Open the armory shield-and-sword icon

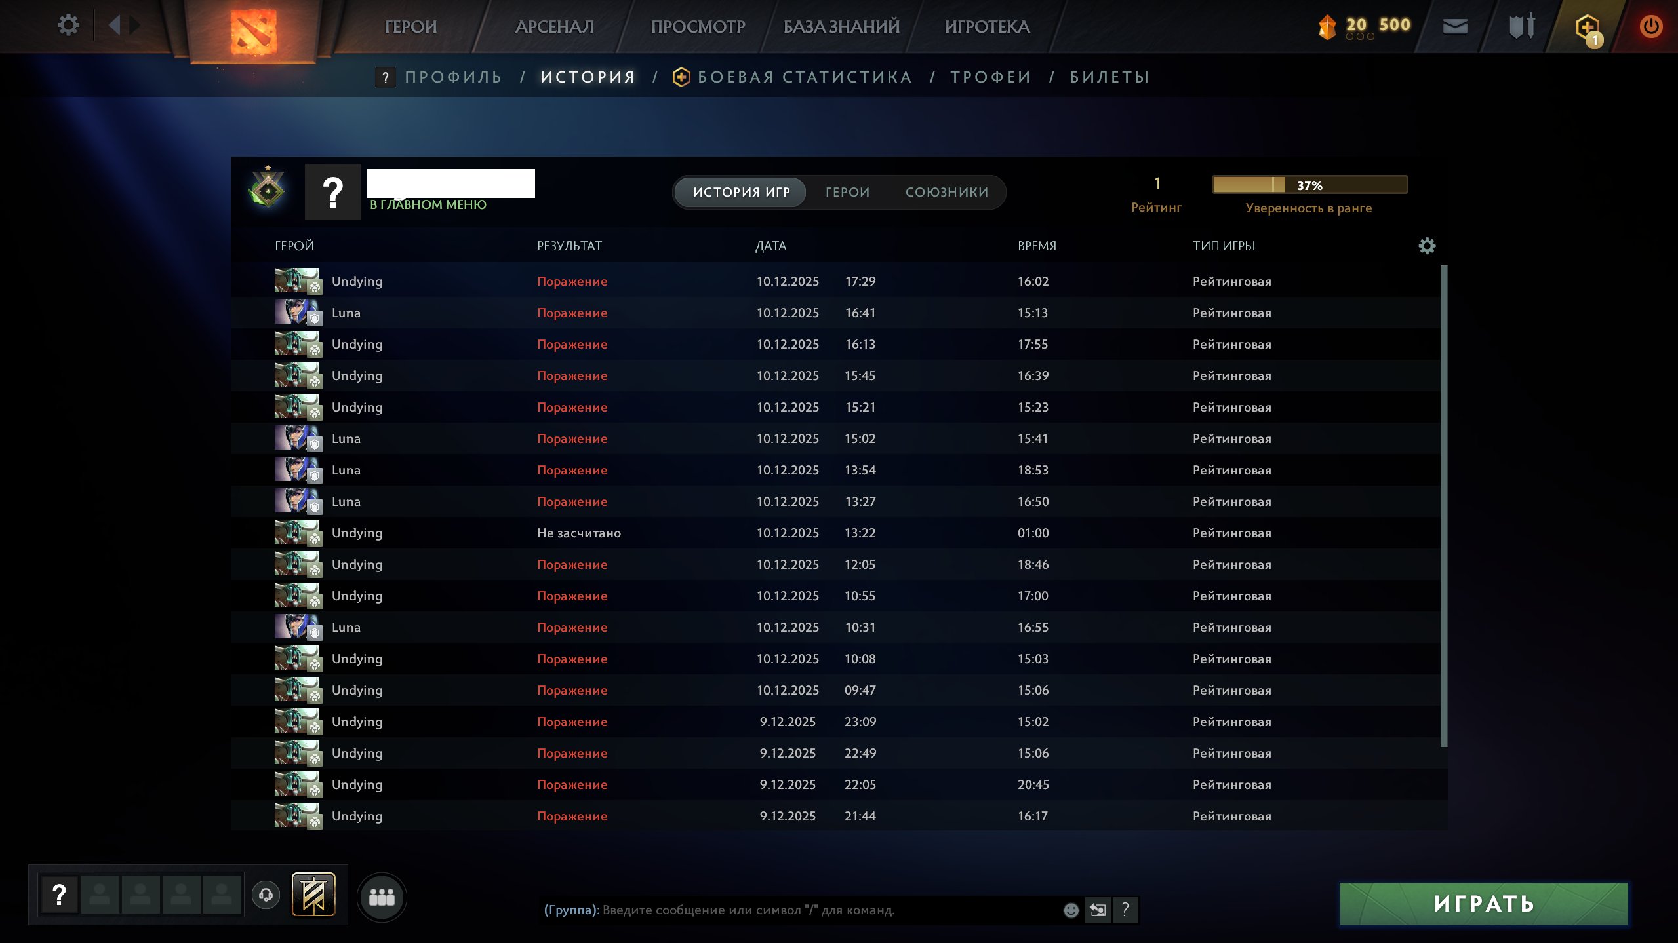[1520, 26]
